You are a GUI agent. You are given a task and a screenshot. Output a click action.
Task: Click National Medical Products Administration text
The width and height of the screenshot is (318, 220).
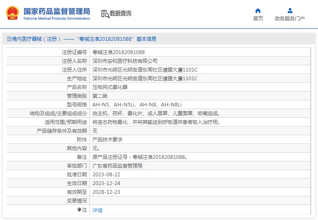(57, 18)
